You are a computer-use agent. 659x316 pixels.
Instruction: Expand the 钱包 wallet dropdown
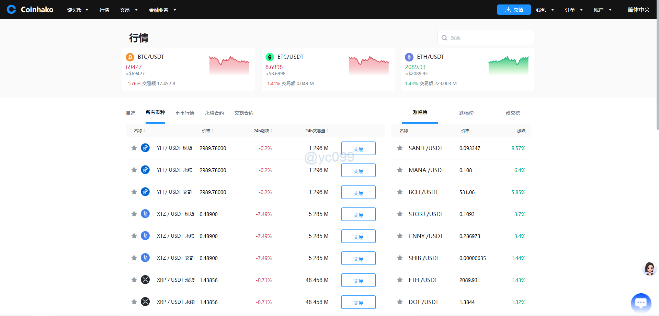pyautogui.click(x=545, y=10)
